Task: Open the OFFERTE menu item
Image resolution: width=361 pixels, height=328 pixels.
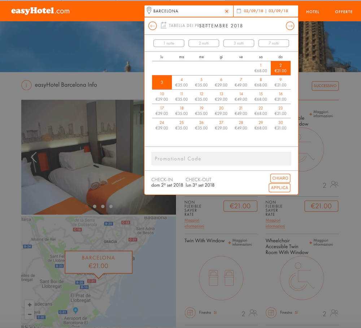Action: pyautogui.click(x=343, y=12)
